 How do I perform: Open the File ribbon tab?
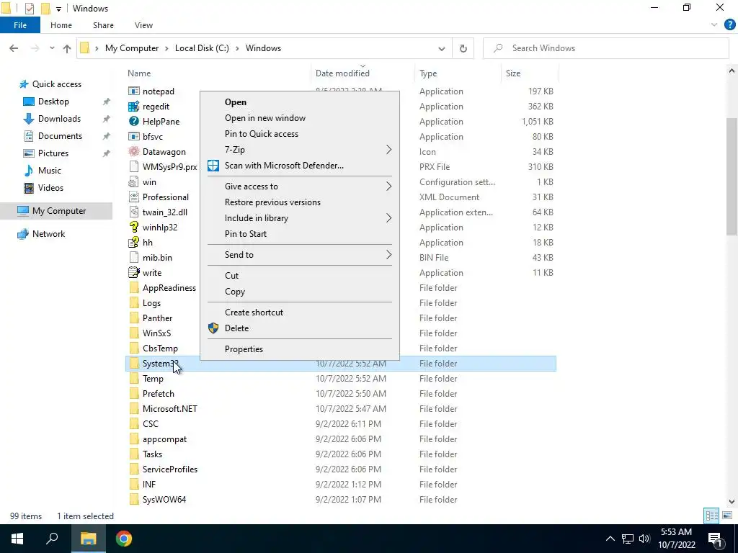[x=20, y=25]
